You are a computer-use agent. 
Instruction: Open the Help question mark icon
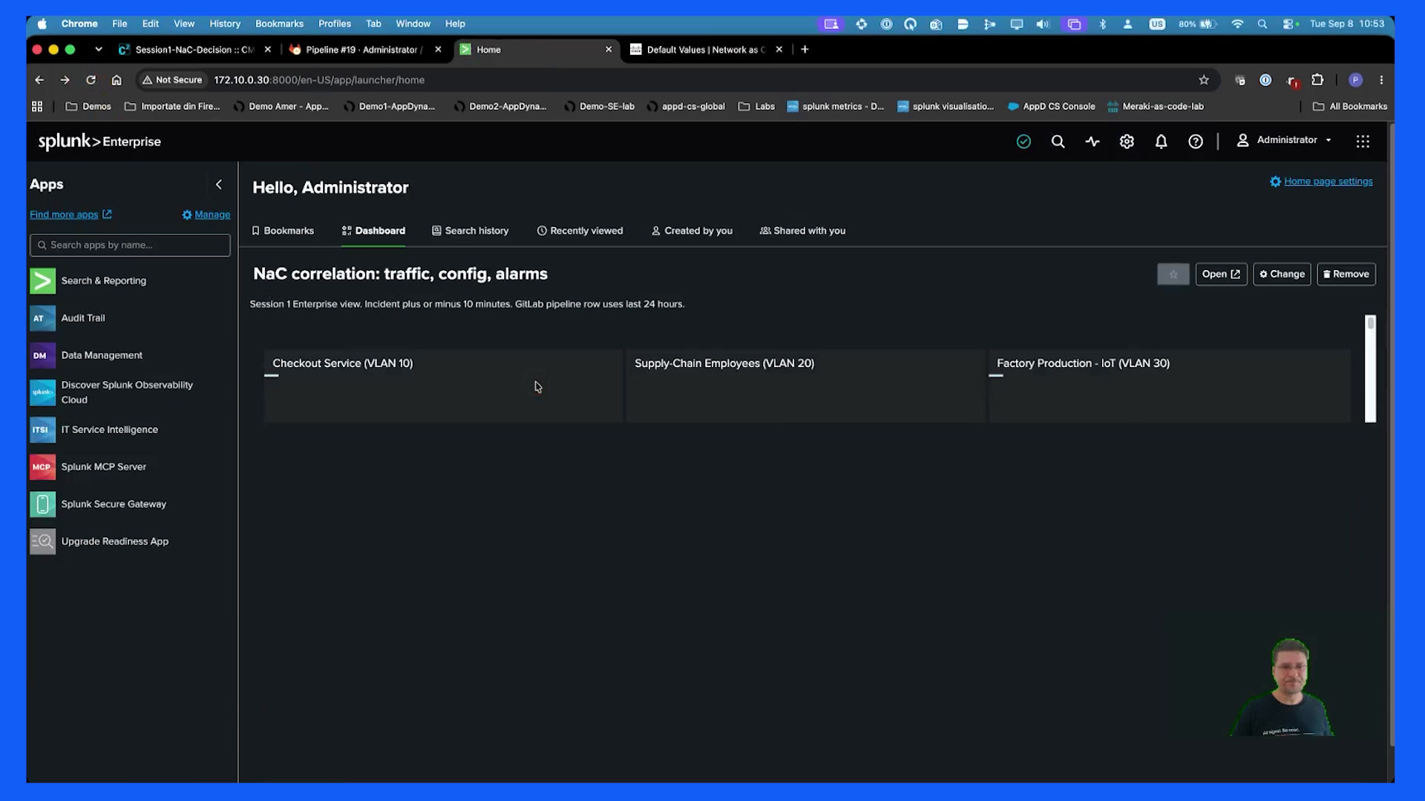click(x=1196, y=141)
